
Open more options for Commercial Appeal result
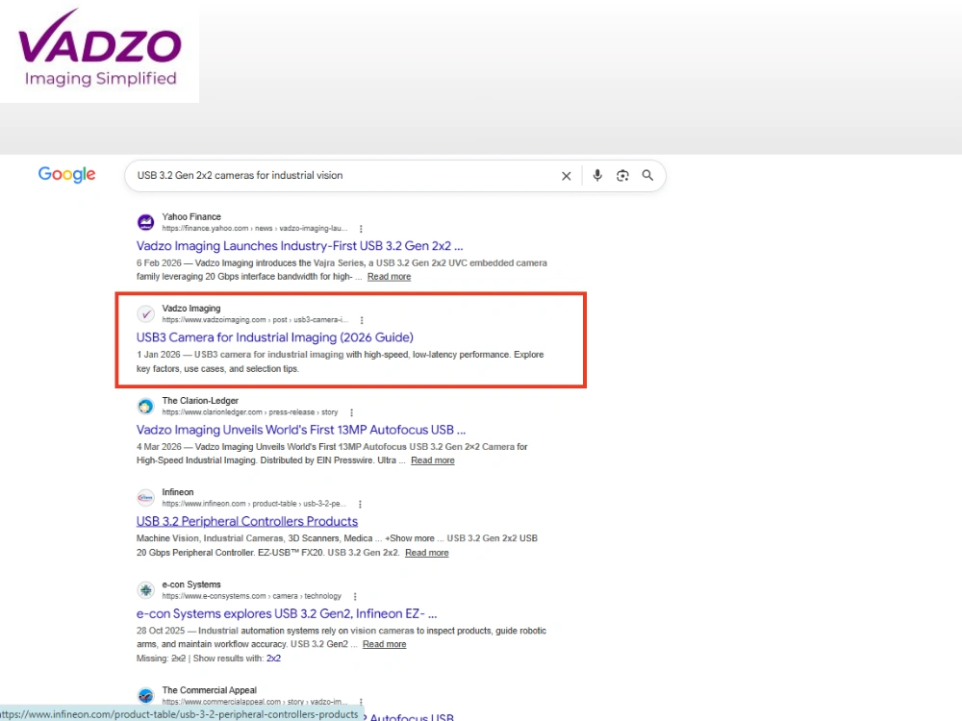[361, 702]
